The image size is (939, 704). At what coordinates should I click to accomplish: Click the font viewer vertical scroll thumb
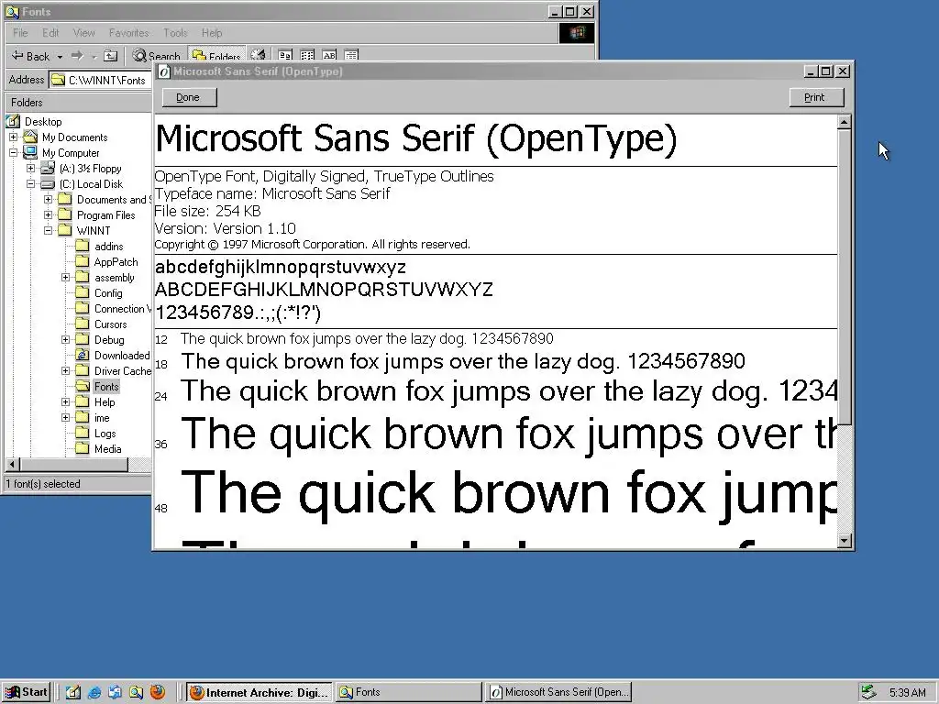point(844,277)
